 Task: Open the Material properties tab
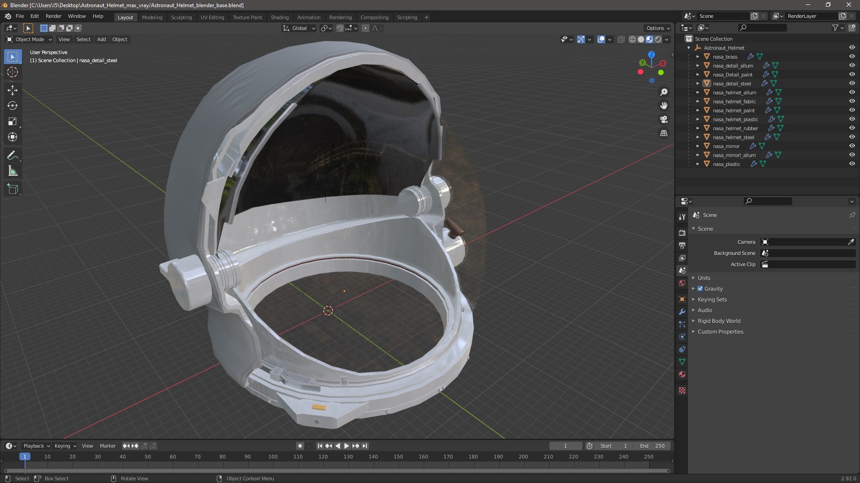682,374
